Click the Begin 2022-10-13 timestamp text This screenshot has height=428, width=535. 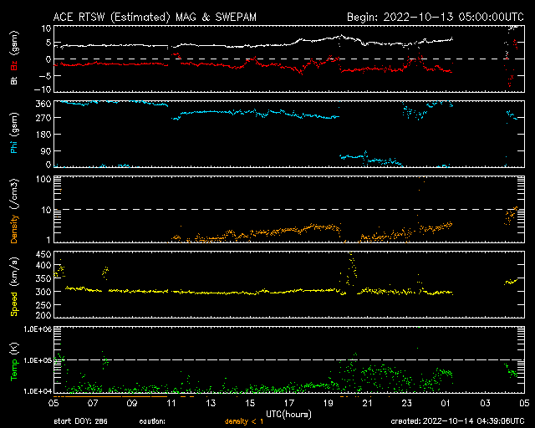point(435,16)
